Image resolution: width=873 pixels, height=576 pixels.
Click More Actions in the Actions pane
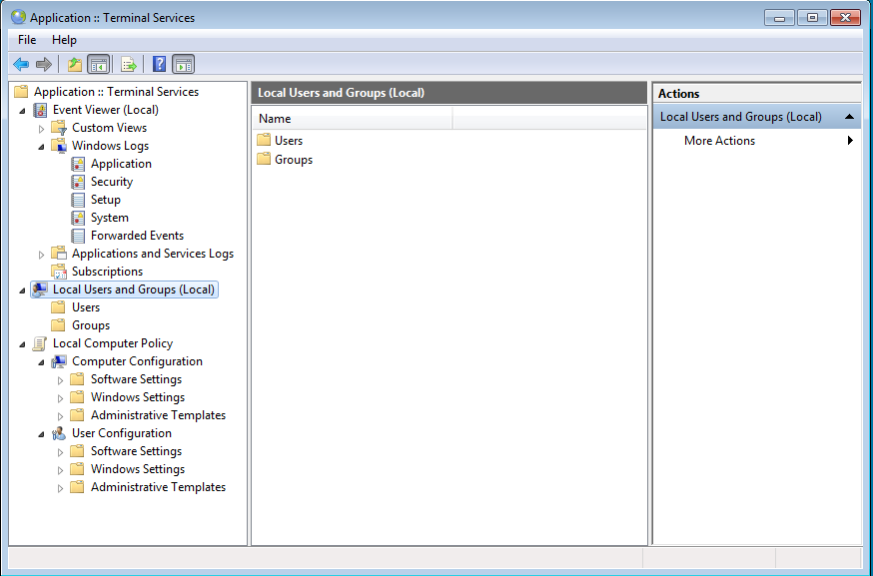click(719, 141)
